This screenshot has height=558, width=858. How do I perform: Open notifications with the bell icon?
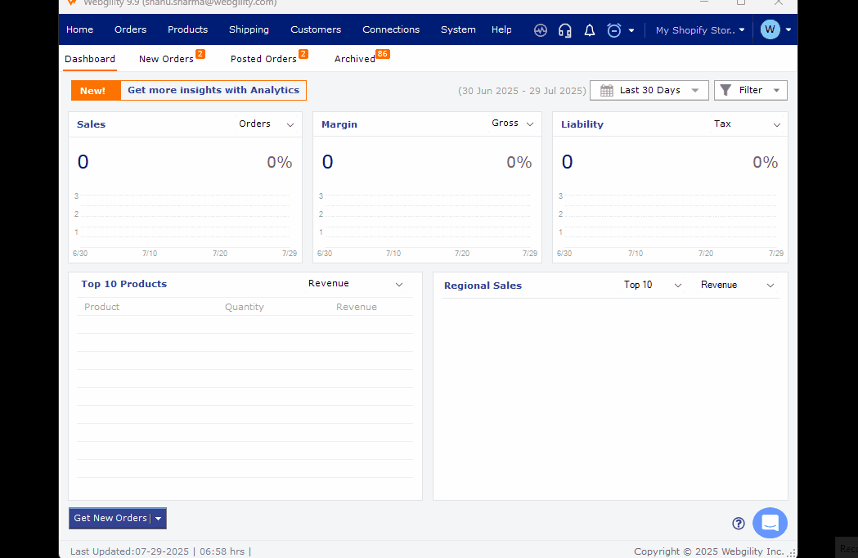[589, 30]
